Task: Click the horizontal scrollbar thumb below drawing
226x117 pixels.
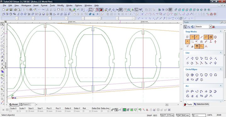Action: (x=167, y=104)
